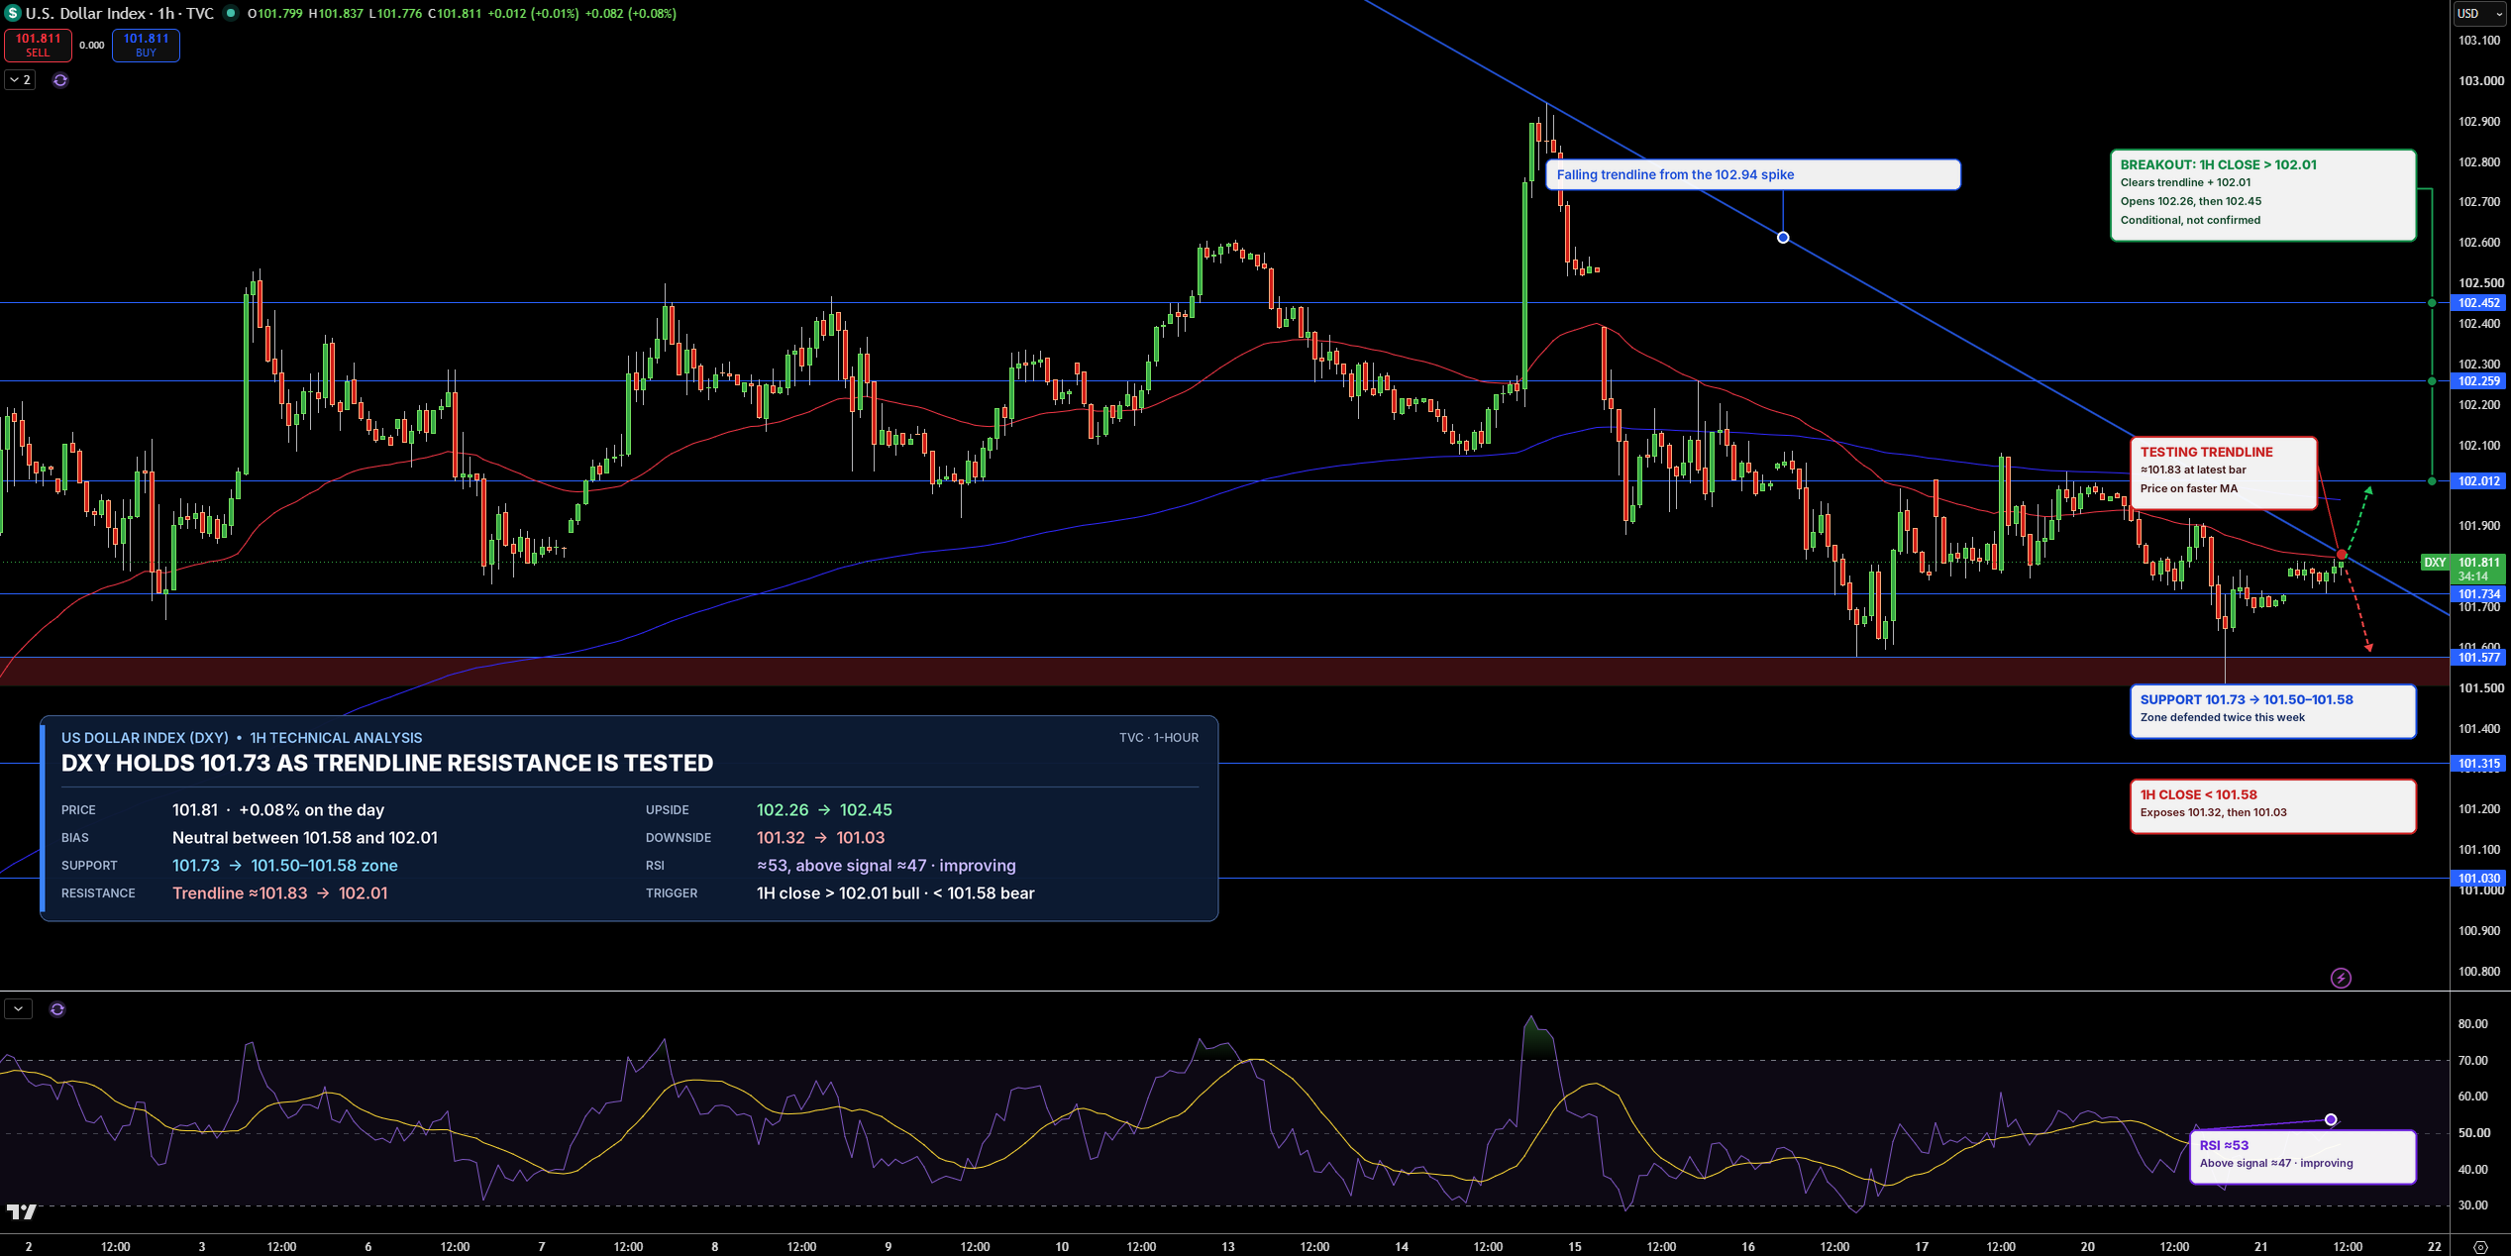
Task: Select the TESTING TRENDLINE note box
Action: [2223, 472]
